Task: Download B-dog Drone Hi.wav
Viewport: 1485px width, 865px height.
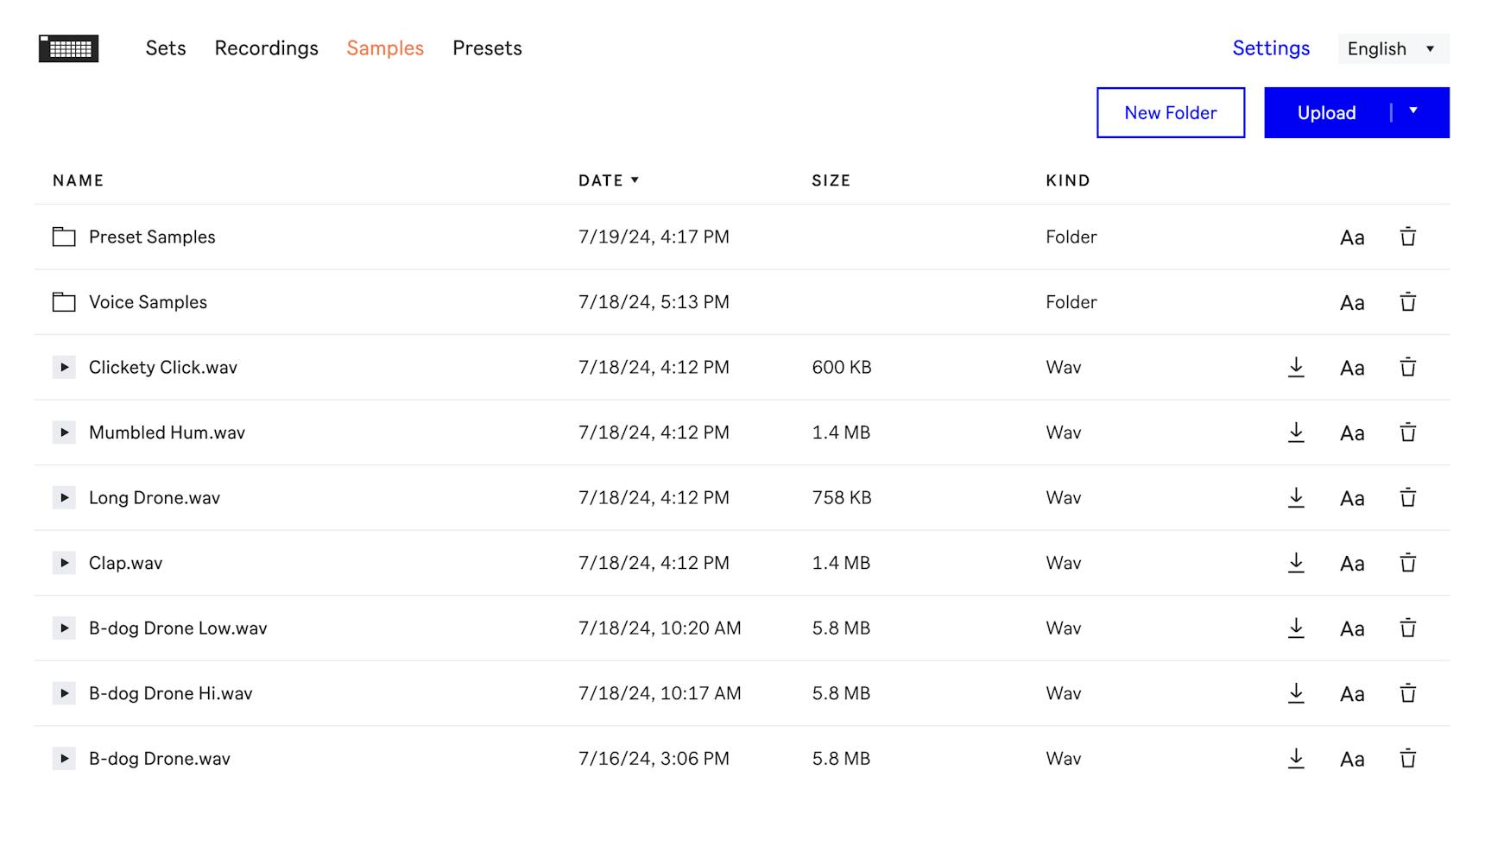Action: (1296, 693)
